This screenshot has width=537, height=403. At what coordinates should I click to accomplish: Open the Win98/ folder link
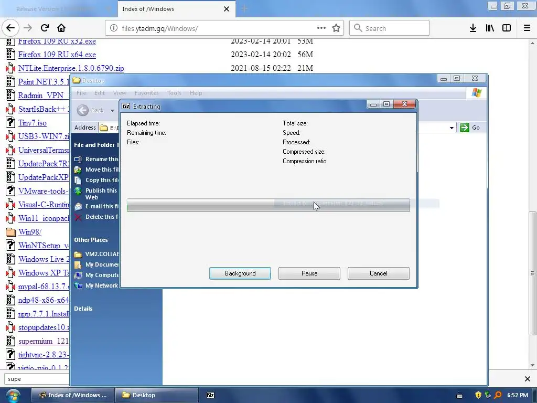click(30, 232)
